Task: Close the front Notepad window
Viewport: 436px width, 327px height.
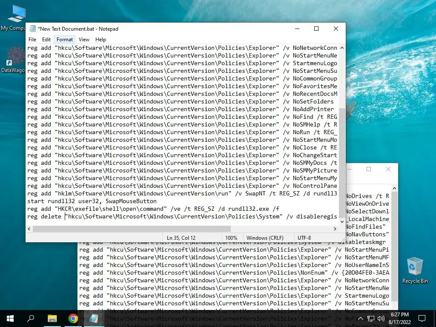Action: [336, 29]
